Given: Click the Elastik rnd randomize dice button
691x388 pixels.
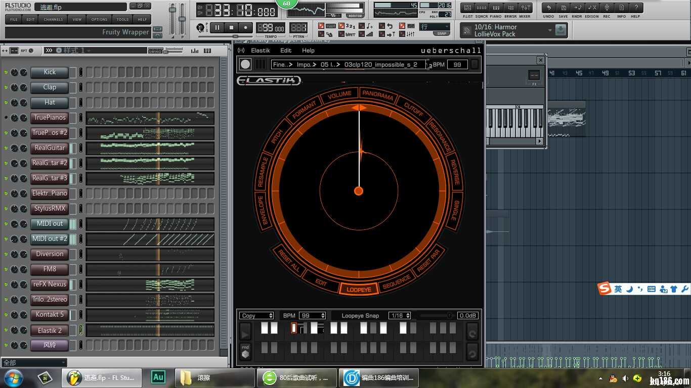Looking at the screenshot, I should [x=245, y=352].
